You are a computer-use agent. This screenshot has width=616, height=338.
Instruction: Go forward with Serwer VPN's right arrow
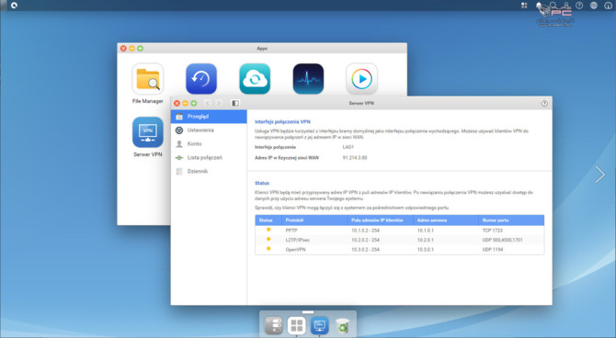[x=219, y=103]
